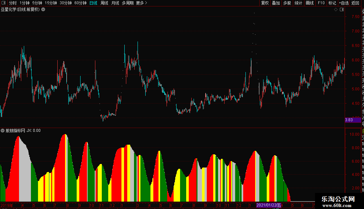Click the 亚星化学(日线.前复权) title text
The height and width of the screenshot is (209, 364).
20,10
